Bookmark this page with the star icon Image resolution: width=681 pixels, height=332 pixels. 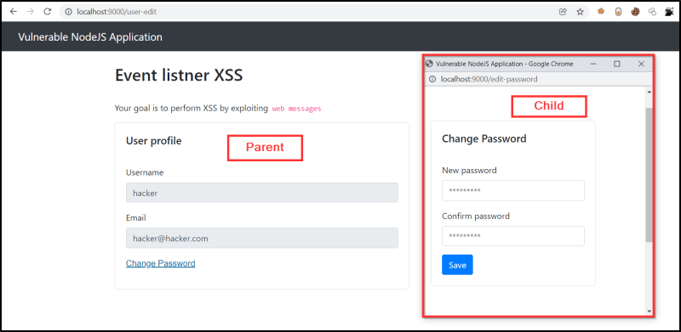[581, 12]
